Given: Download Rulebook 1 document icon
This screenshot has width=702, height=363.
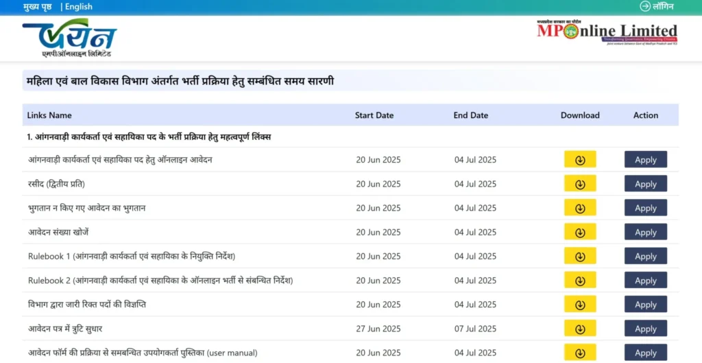Looking at the screenshot, I should pos(580,257).
